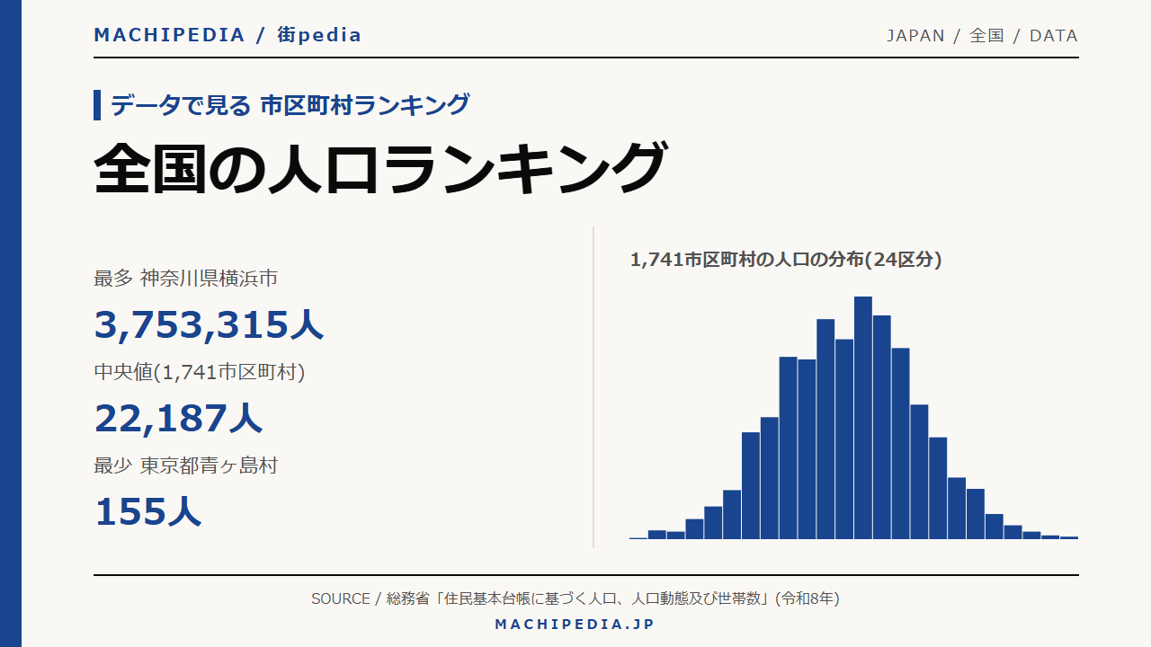
Task: Click the 3,753,315人 population value
Action: coord(209,324)
